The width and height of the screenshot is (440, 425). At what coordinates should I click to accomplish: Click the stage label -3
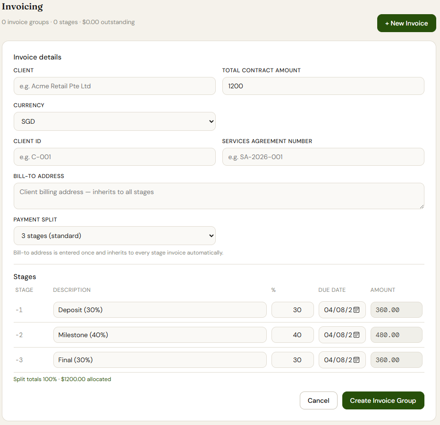[x=19, y=360]
